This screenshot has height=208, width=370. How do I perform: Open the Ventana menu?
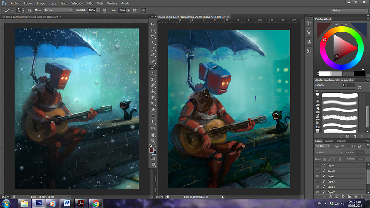click(x=112, y=3)
